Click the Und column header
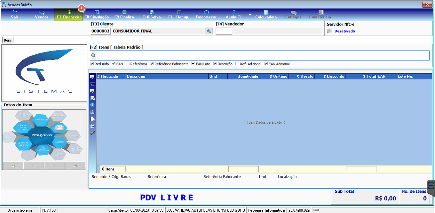 (218, 76)
